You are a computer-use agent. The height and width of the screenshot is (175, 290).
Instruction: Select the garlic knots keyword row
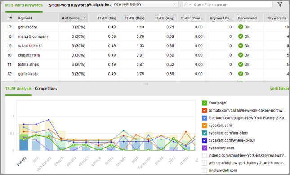click(x=145, y=74)
